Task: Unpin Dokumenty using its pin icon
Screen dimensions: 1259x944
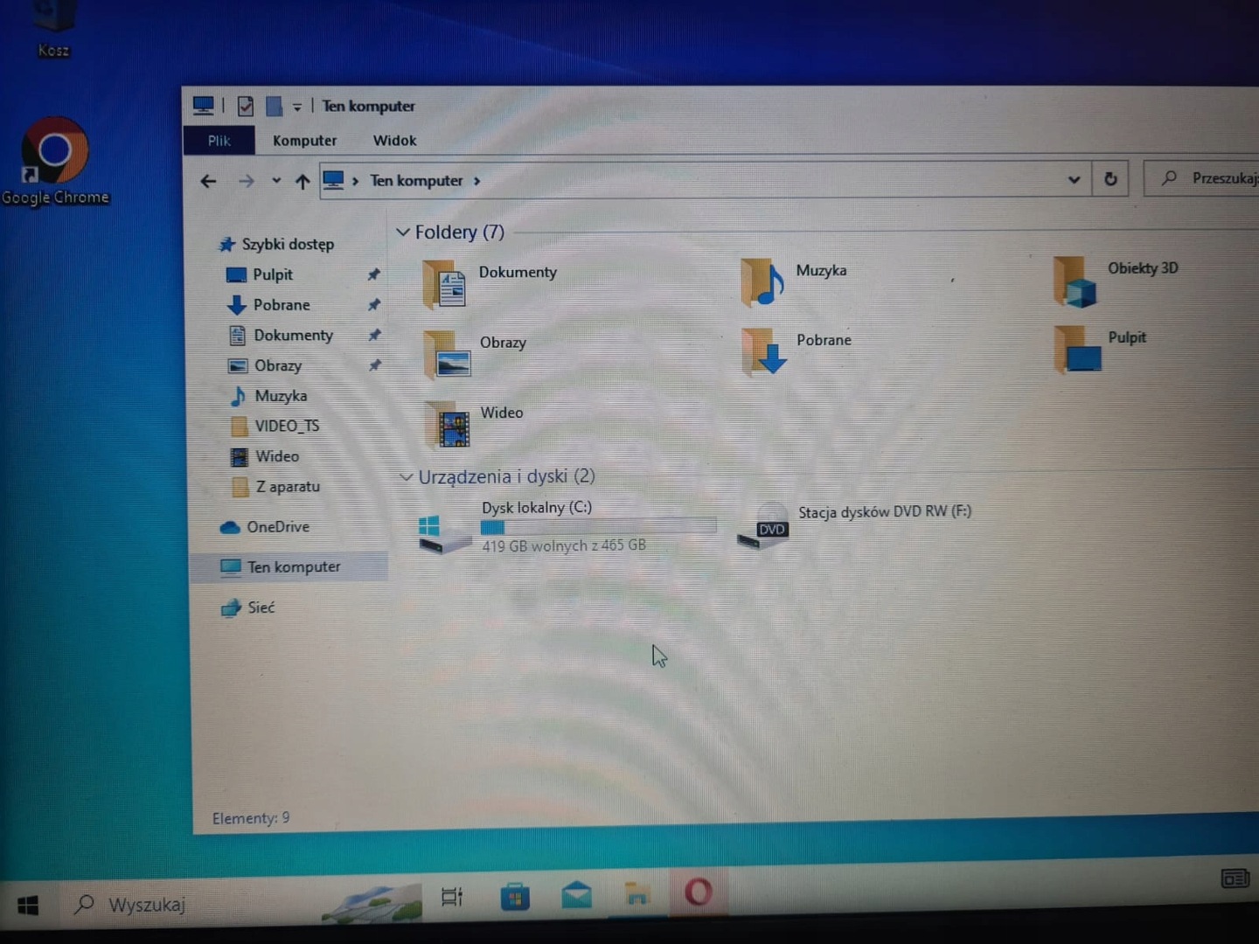Action: coord(374,335)
